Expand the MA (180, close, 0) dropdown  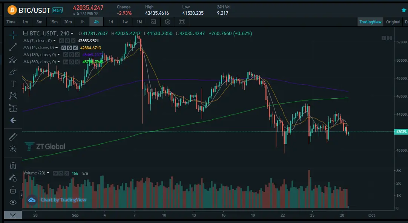tap(58, 55)
